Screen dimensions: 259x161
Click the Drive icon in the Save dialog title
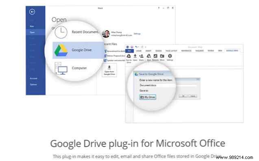(136, 74)
